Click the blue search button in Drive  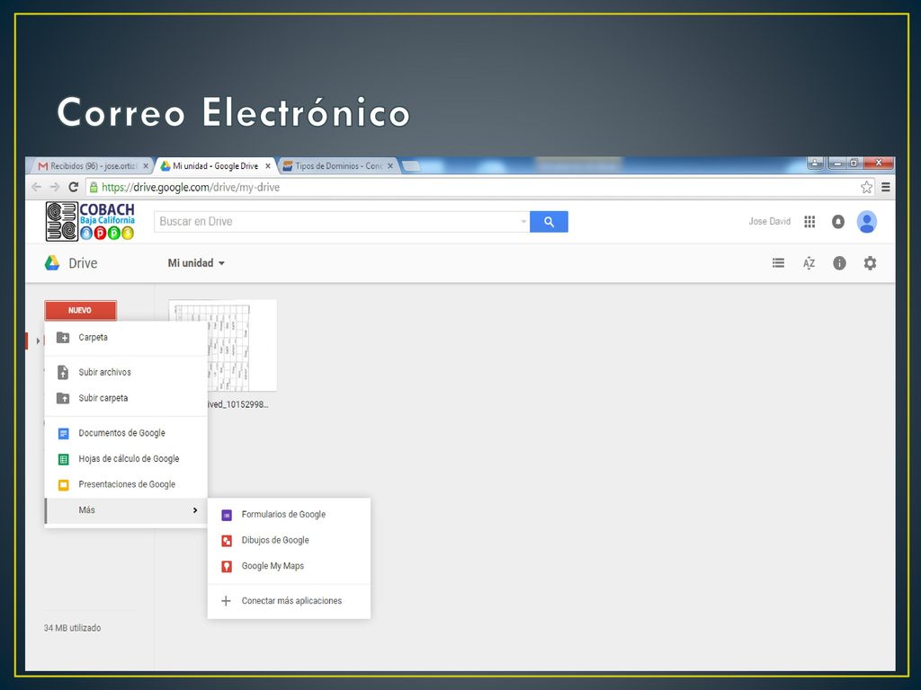point(549,222)
